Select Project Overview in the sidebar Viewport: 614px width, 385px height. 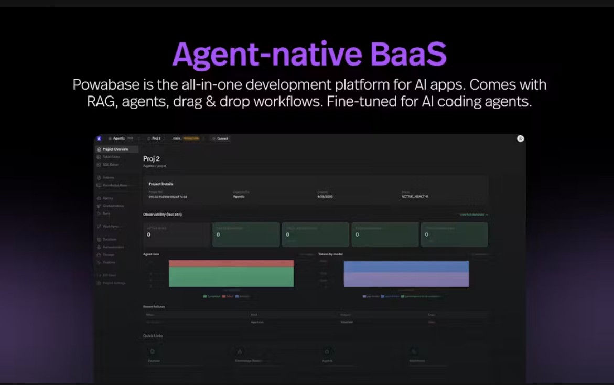click(x=117, y=149)
